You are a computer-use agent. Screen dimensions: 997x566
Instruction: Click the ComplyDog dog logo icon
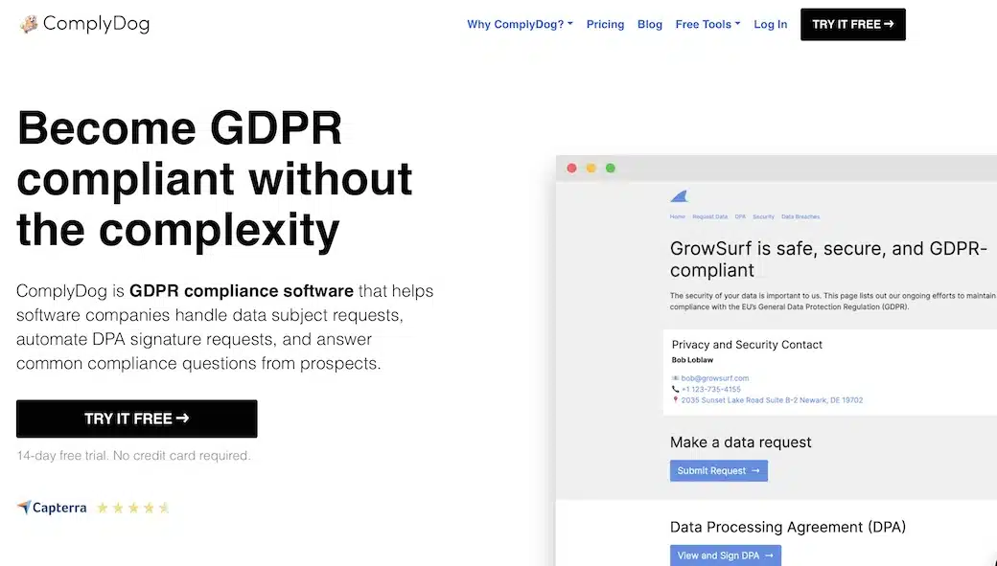[29, 24]
